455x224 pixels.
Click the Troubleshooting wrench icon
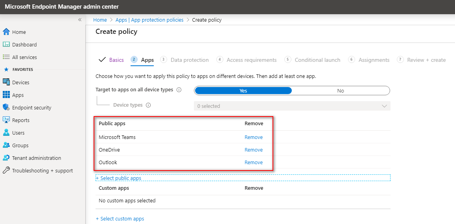(6, 170)
